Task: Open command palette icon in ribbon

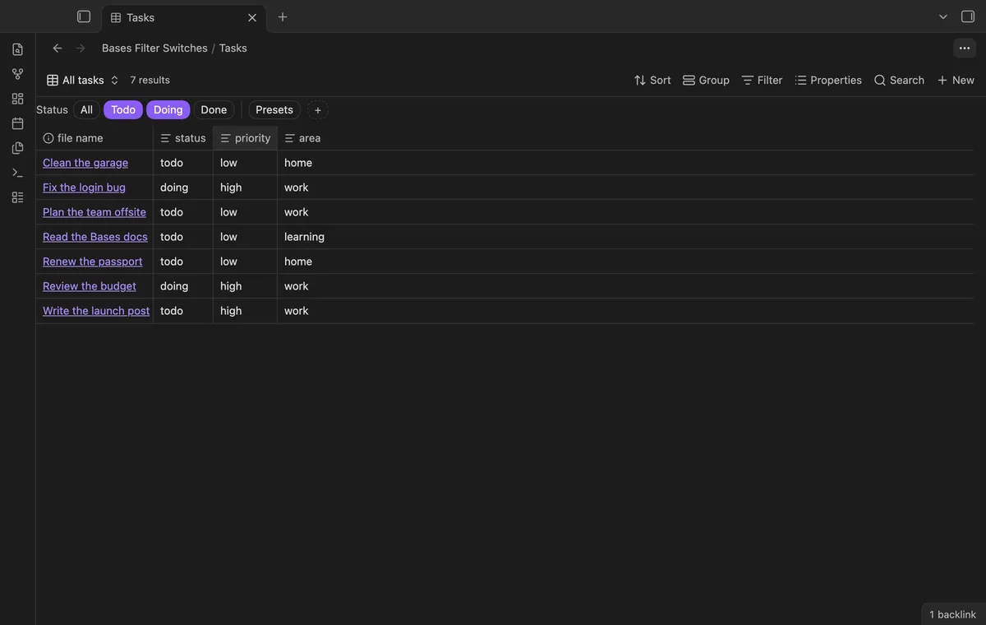Action: 17,173
